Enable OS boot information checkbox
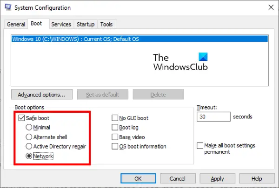 (115, 146)
